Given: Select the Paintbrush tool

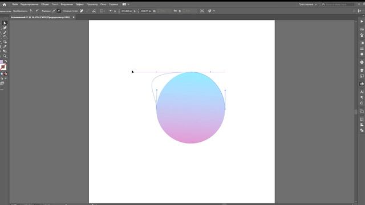Looking at the screenshot, I should coord(5,32).
